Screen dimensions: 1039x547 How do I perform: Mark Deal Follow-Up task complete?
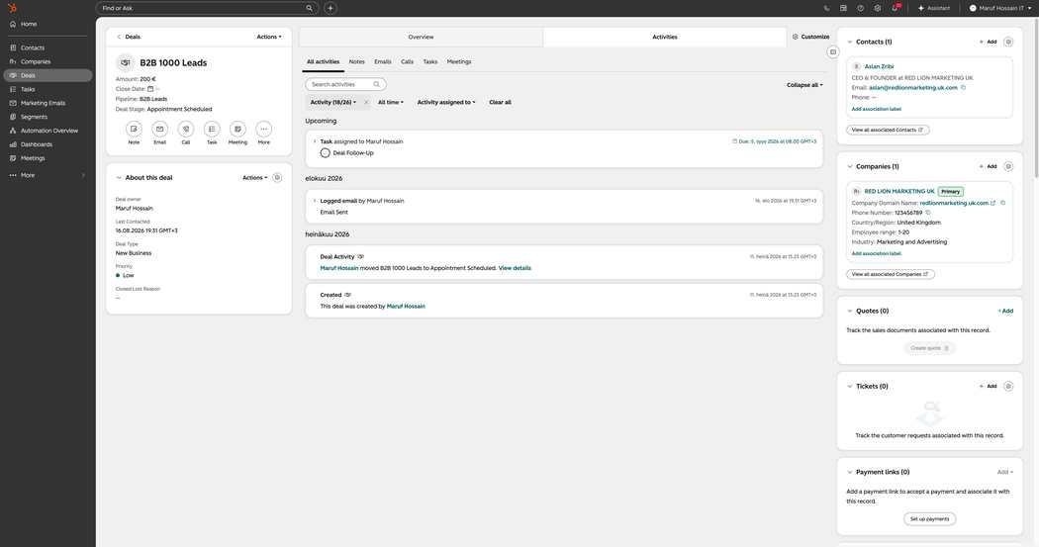point(325,153)
